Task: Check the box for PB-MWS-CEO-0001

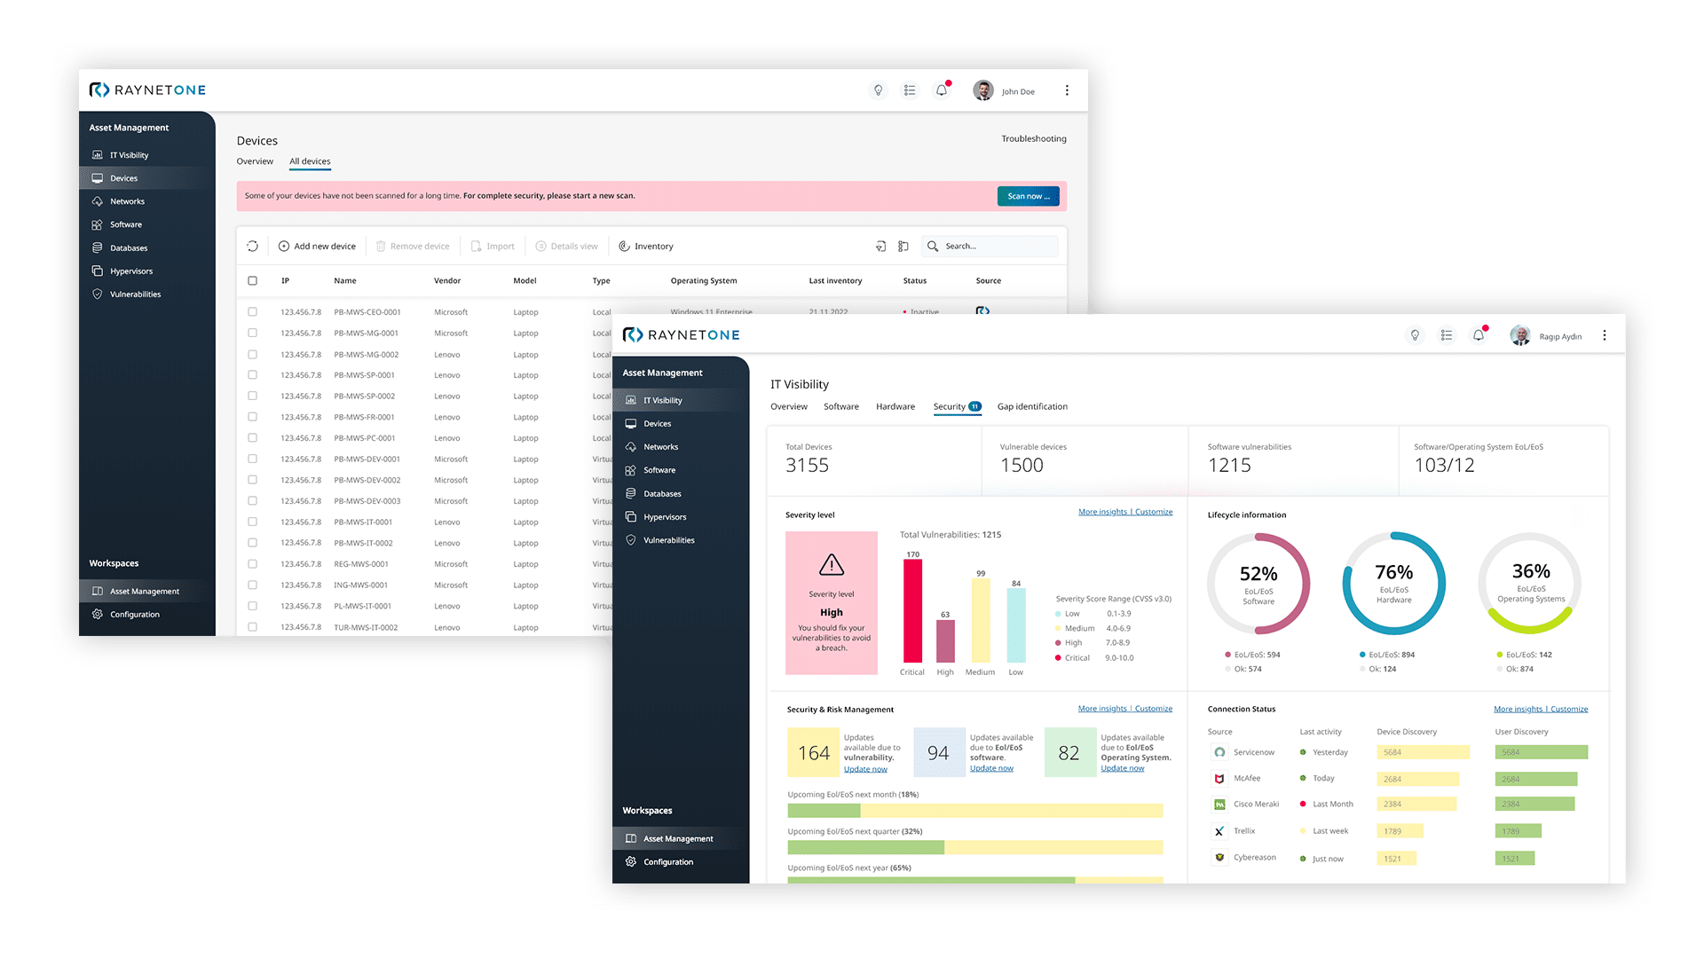Action: click(x=252, y=312)
